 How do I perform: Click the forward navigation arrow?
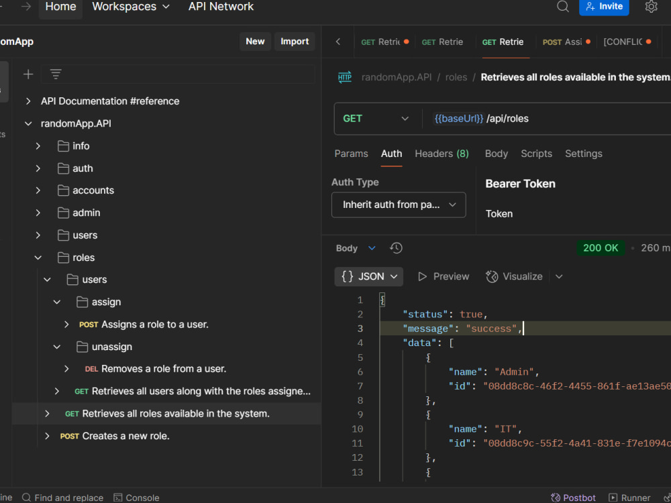coord(26,7)
